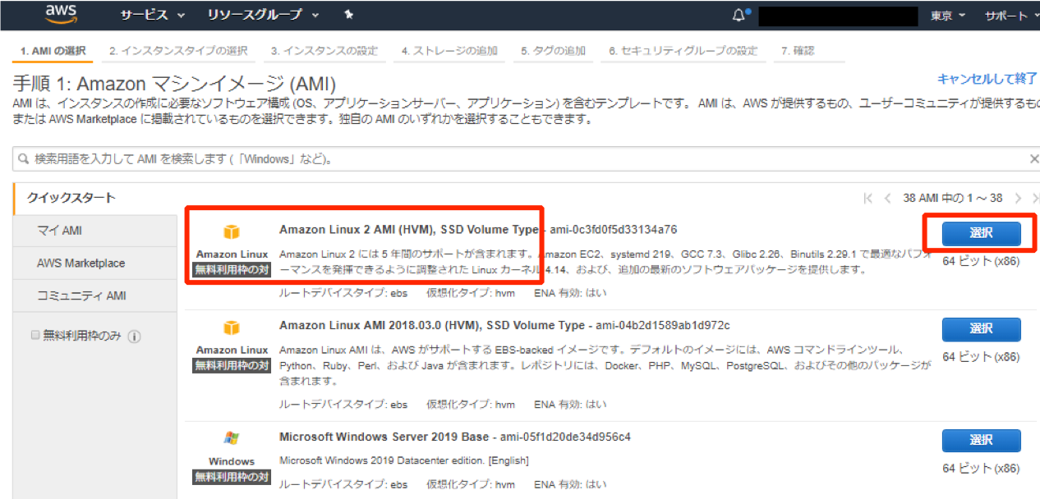1040x499 pixels.
Task: Select the 1. AMI の選択 step tab
Action: pos(53,51)
